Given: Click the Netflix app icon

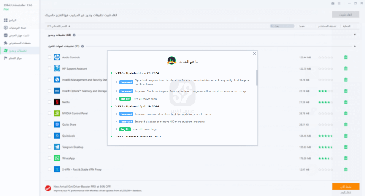Looking at the screenshot, I should tap(57, 102).
